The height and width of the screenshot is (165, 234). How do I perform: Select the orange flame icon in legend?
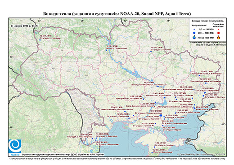(219, 37)
